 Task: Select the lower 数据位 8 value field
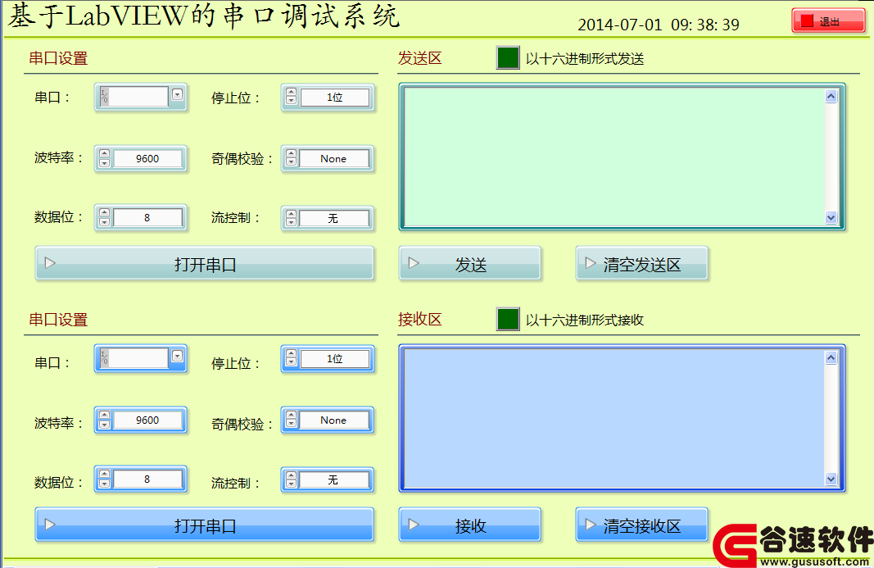pos(147,479)
